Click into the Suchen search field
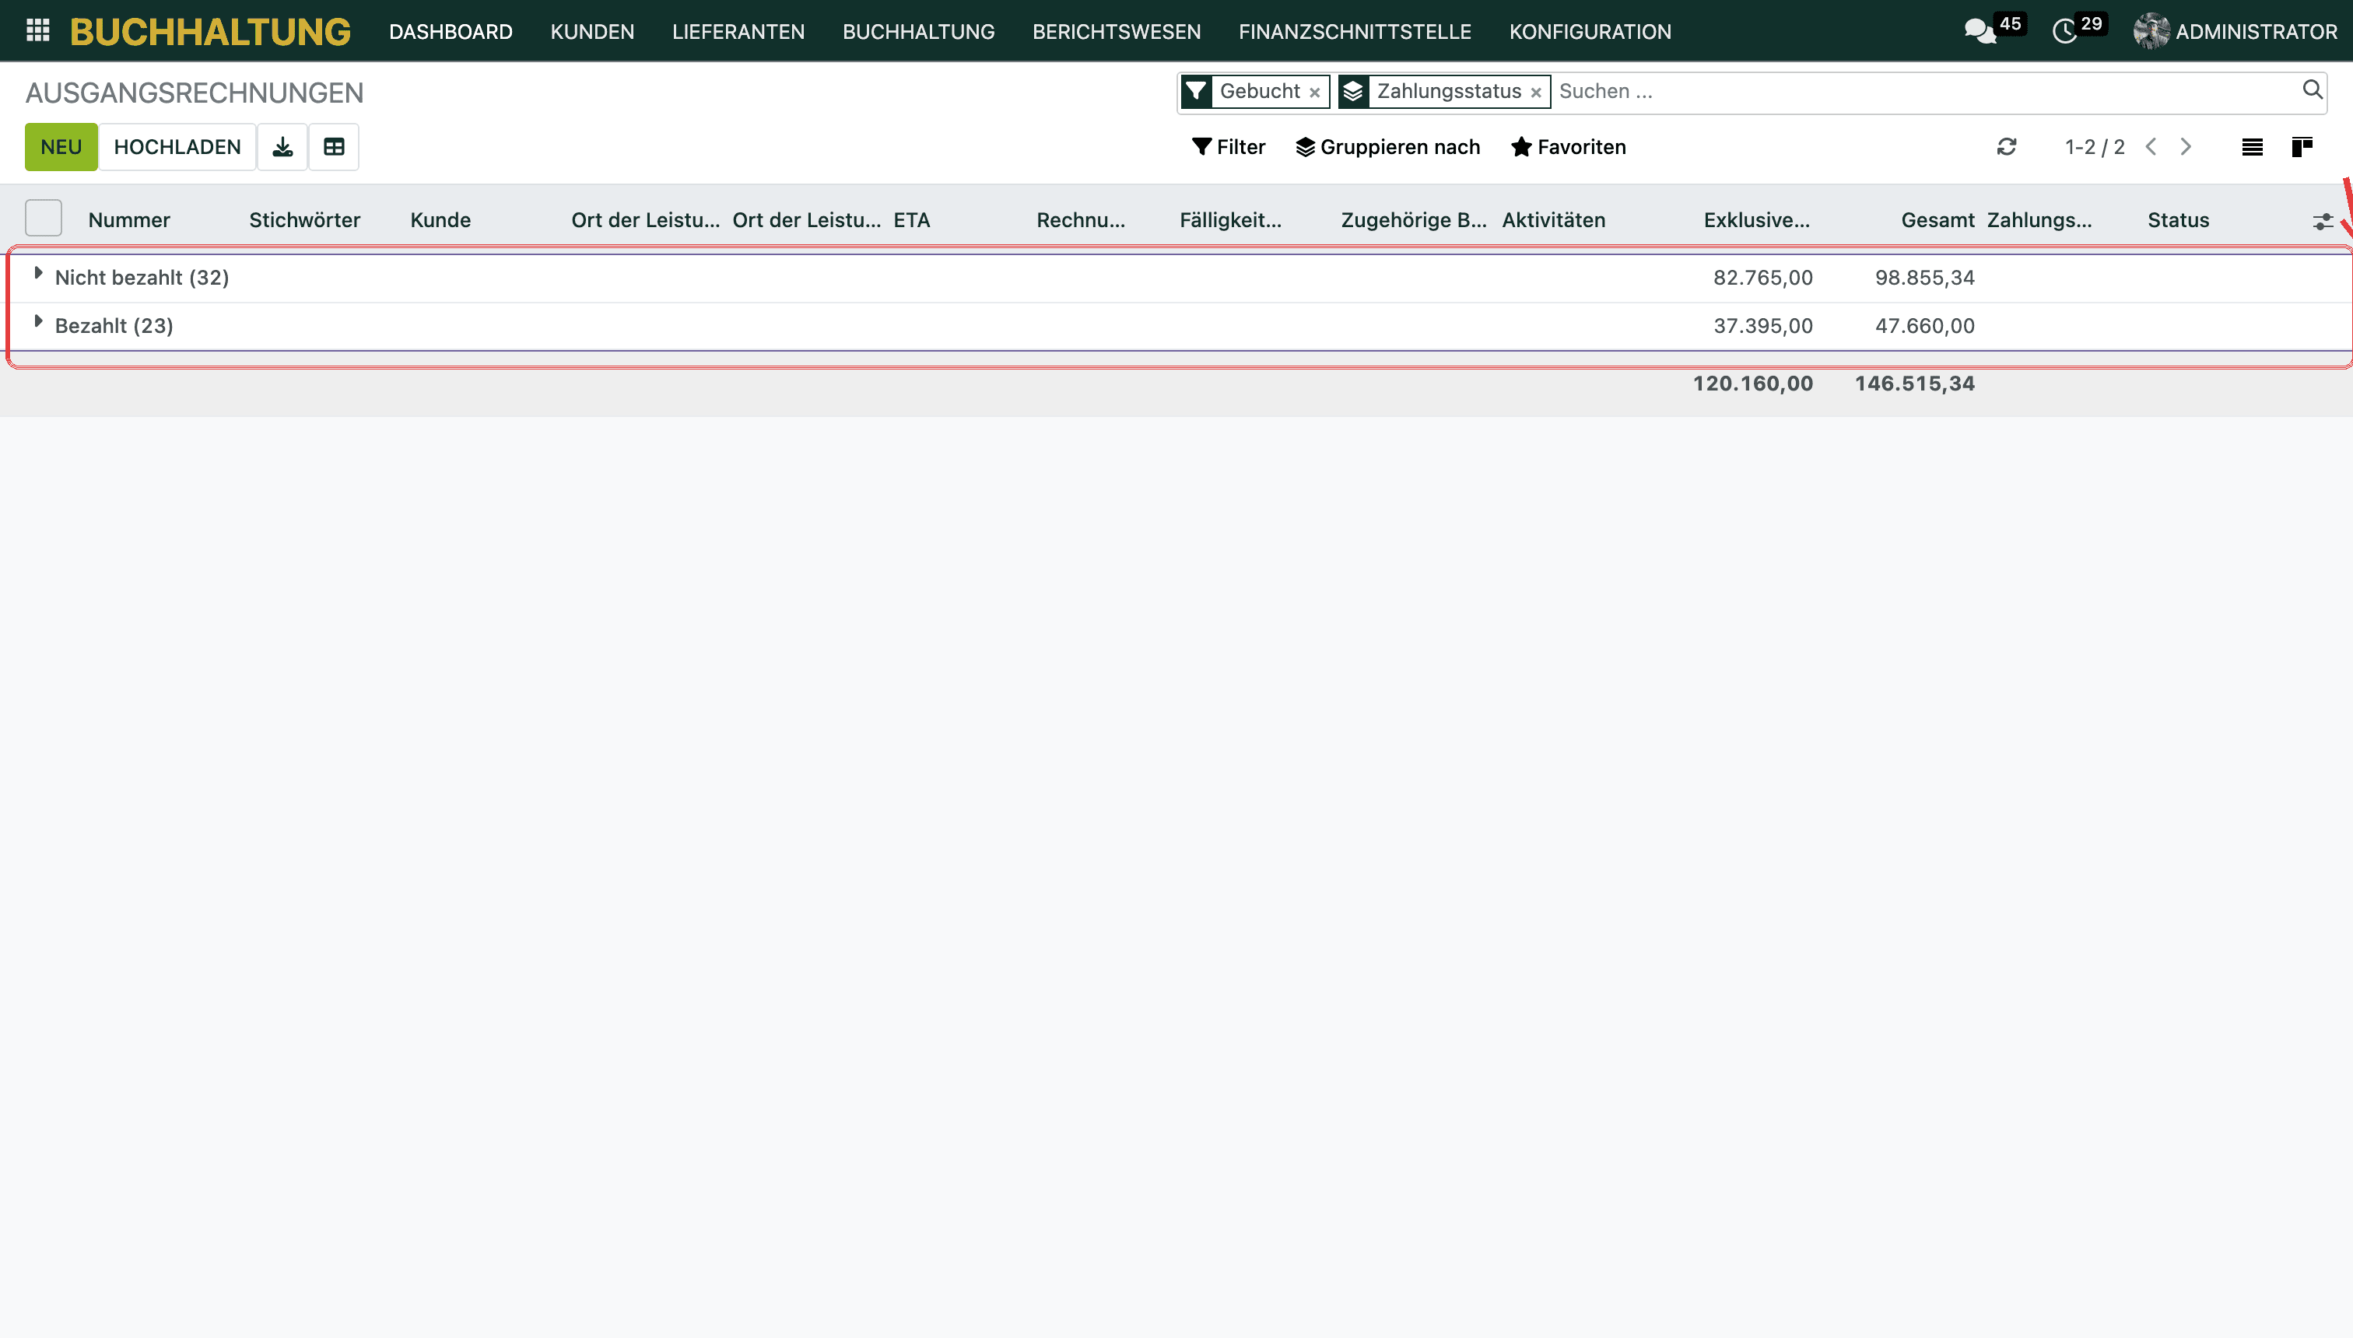2353x1338 pixels. click(1926, 91)
